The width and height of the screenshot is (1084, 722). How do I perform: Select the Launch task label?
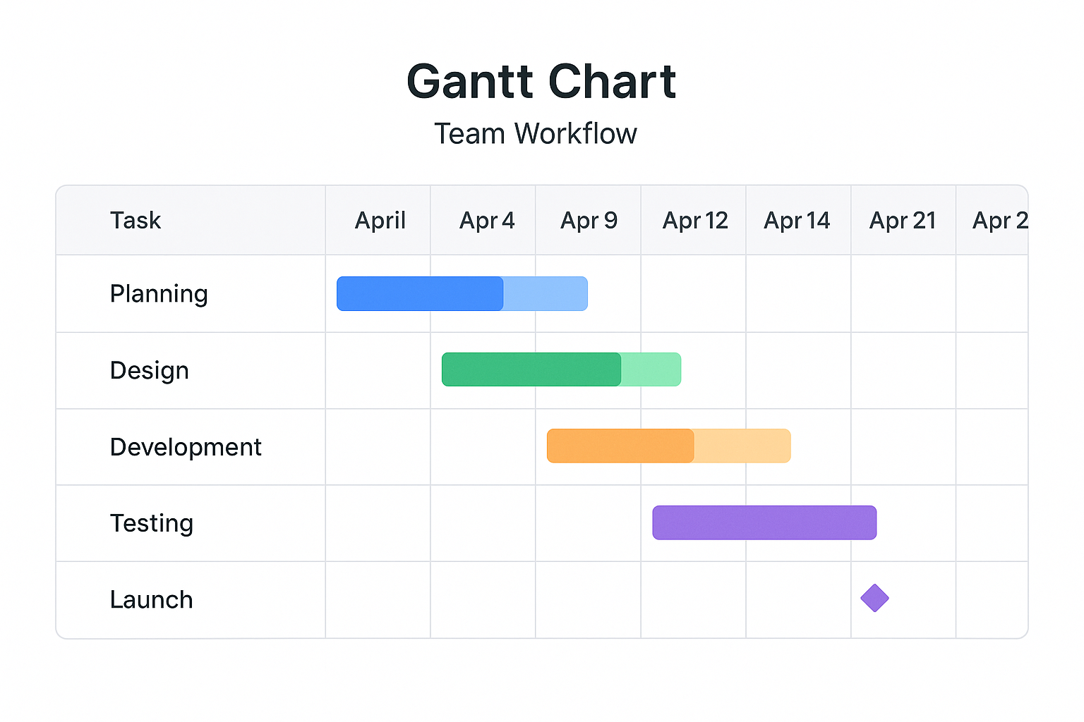click(152, 599)
